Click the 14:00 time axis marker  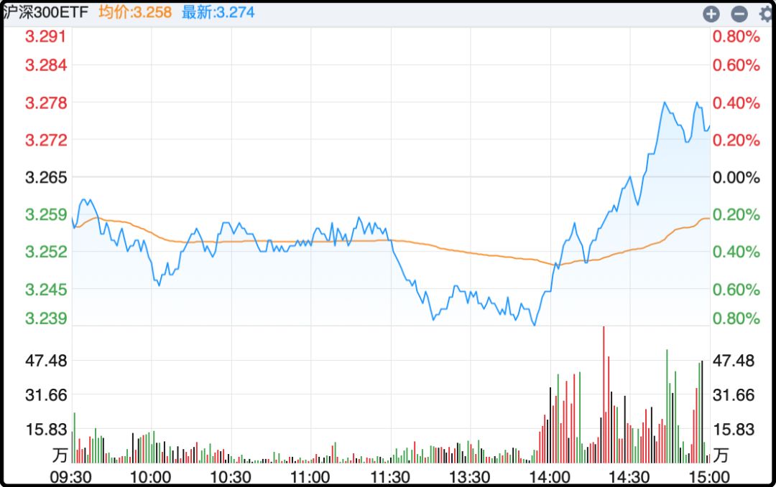[550, 477]
